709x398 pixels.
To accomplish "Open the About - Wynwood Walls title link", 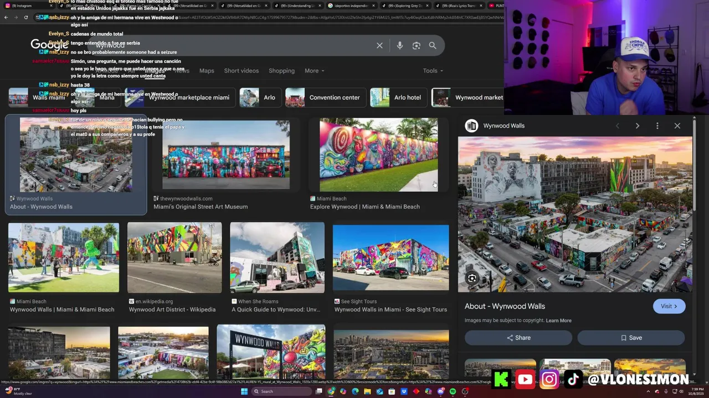I will pos(505,306).
